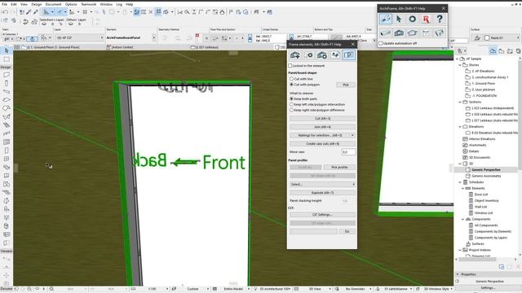This screenshot has width=522, height=293.
Task: Click the Explode (Alt+7) button
Action: pyautogui.click(x=322, y=193)
